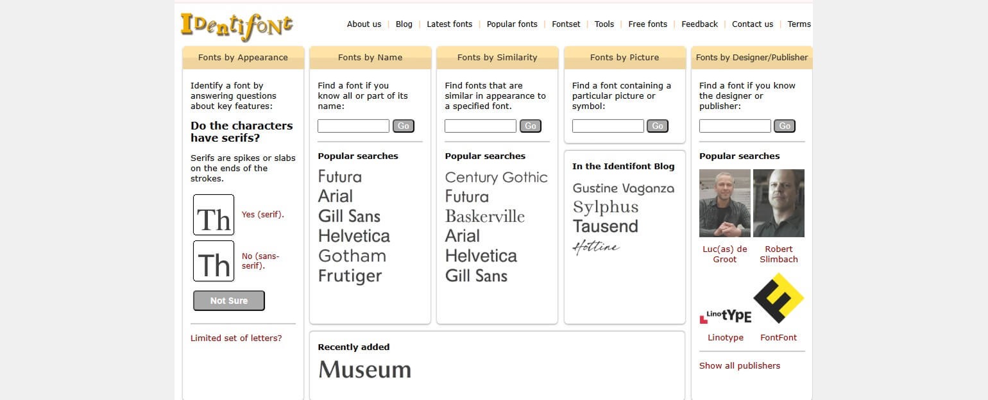Viewport: 988px width, 400px height.
Task: Click the "Fonts by Picture" panel heading
Action: coord(625,57)
